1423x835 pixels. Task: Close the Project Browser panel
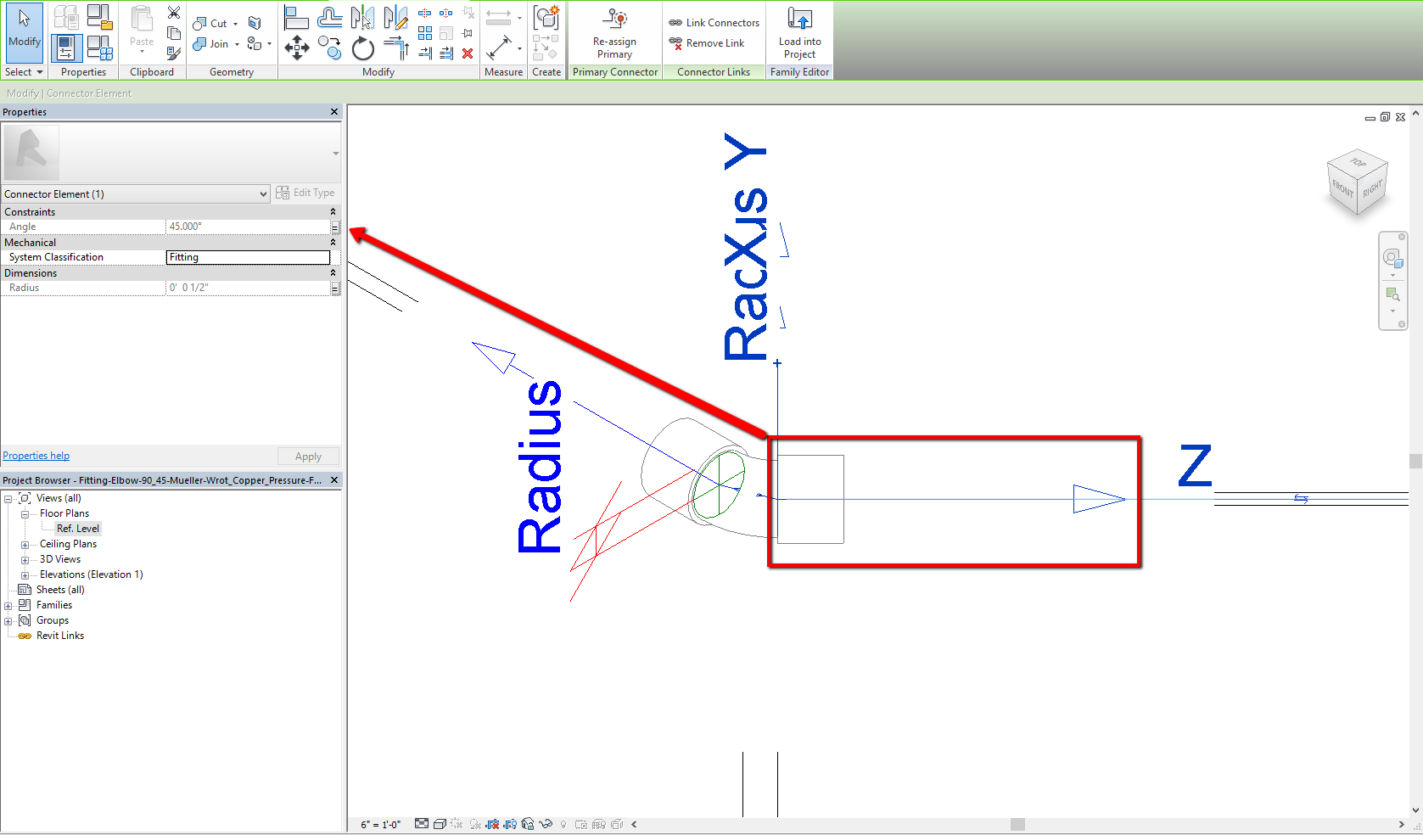pyautogui.click(x=334, y=480)
